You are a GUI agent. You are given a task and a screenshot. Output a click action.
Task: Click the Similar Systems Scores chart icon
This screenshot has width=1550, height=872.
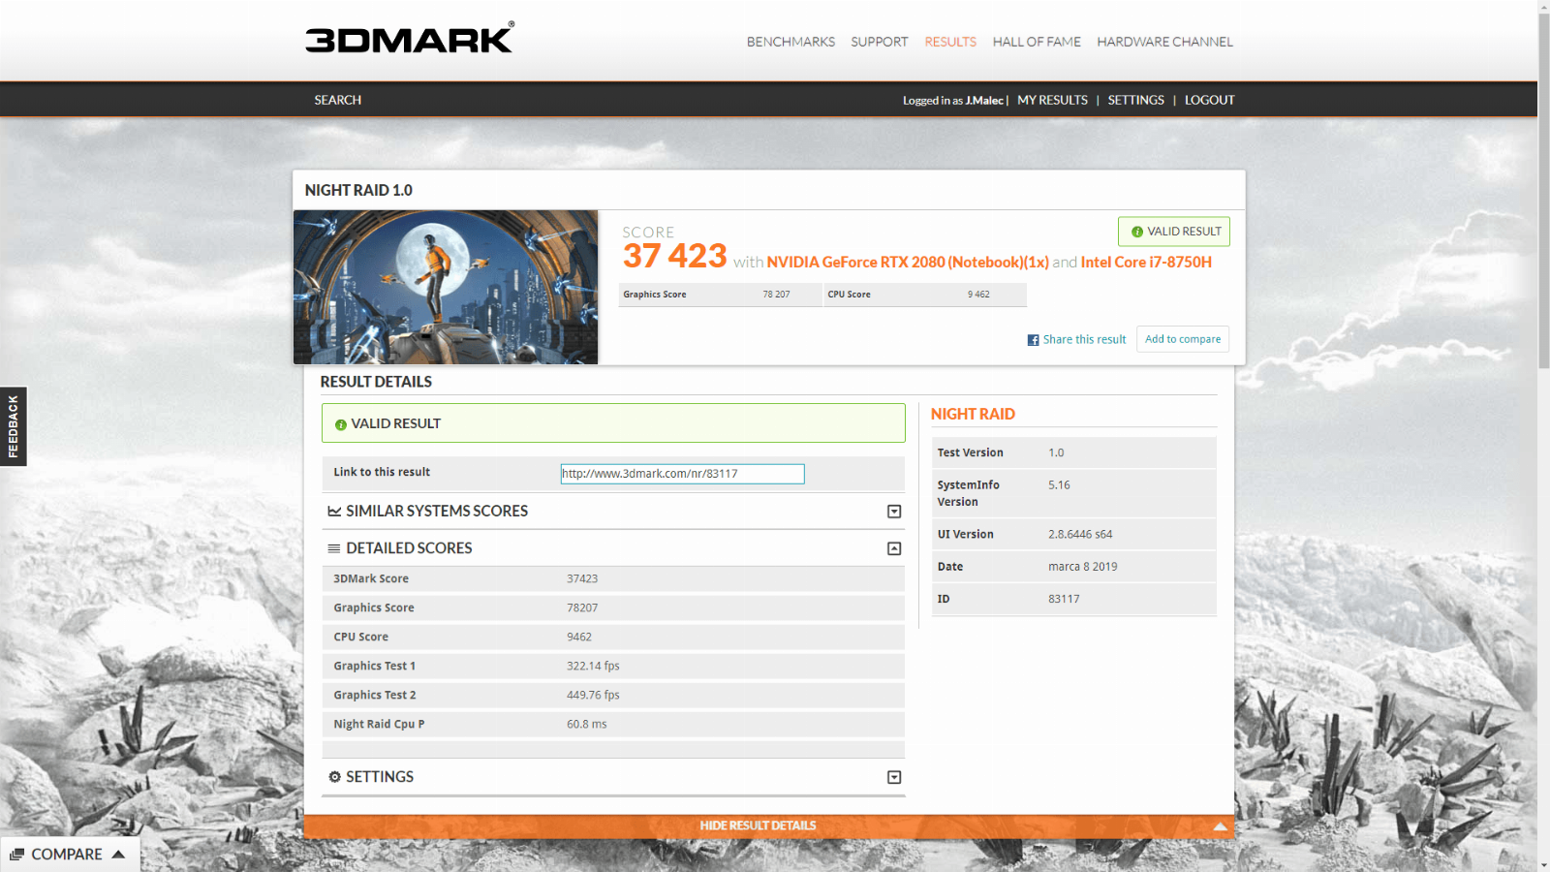coord(334,511)
